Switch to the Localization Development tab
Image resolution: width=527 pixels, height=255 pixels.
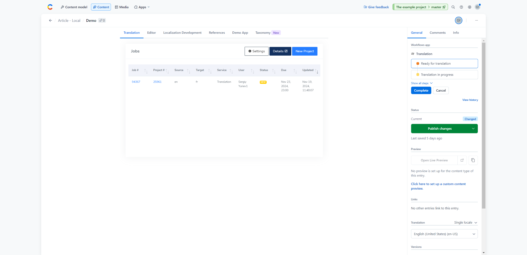click(x=182, y=33)
